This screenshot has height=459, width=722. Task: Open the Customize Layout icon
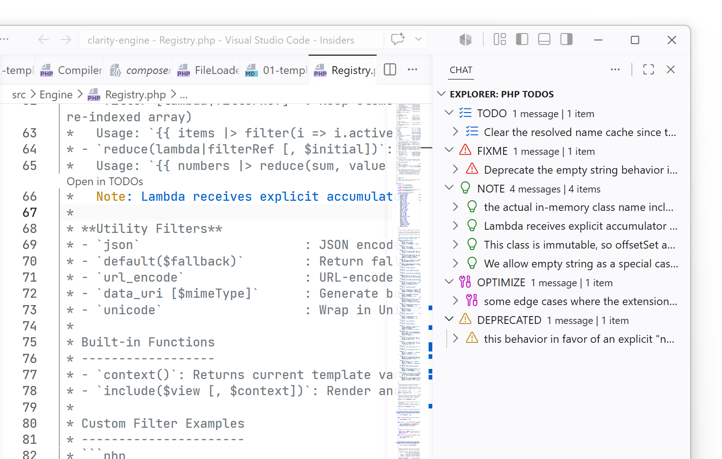pyautogui.click(x=499, y=40)
